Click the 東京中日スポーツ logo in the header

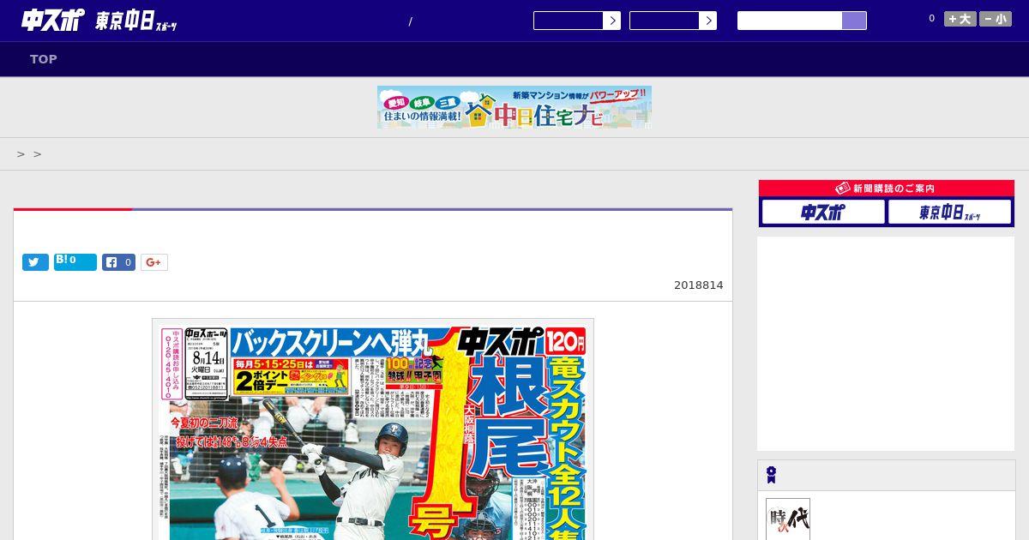[x=136, y=21]
